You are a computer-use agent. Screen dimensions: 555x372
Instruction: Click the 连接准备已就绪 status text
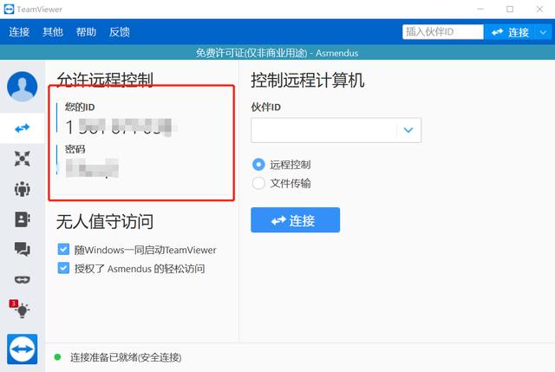[x=126, y=357]
